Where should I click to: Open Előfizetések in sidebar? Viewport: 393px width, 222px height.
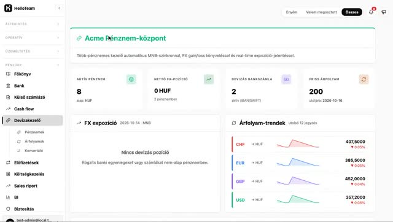pos(33,163)
